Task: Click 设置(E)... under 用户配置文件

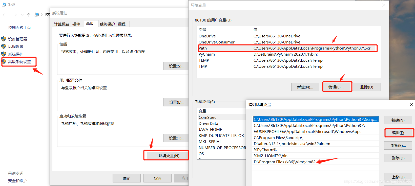Action: coord(176,102)
